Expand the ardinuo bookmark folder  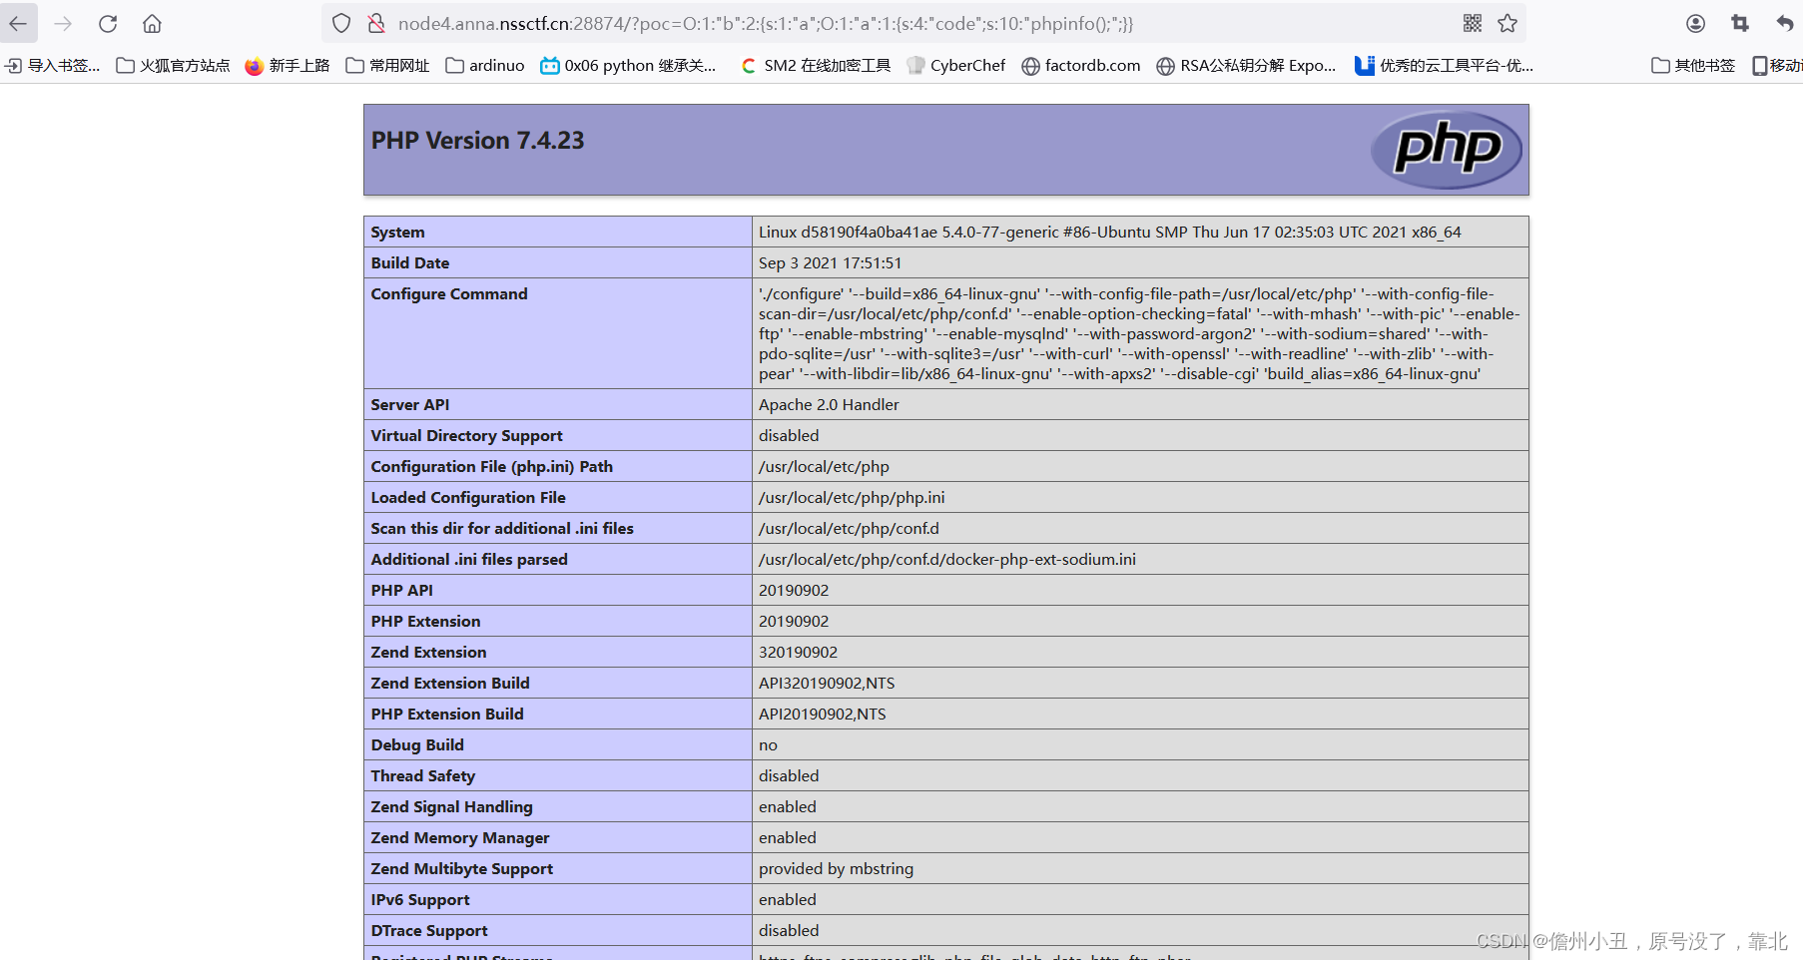point(485,65)
